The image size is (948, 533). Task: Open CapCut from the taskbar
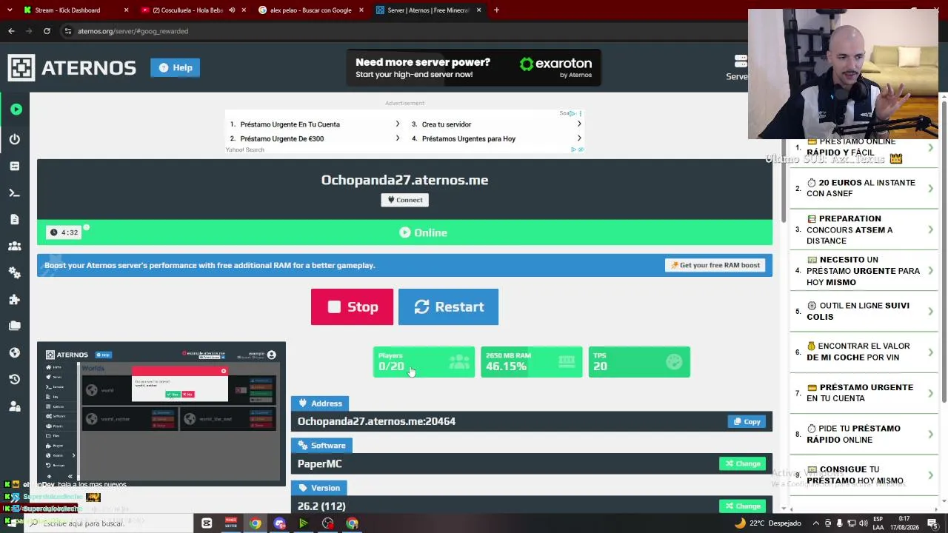(207, 523)
